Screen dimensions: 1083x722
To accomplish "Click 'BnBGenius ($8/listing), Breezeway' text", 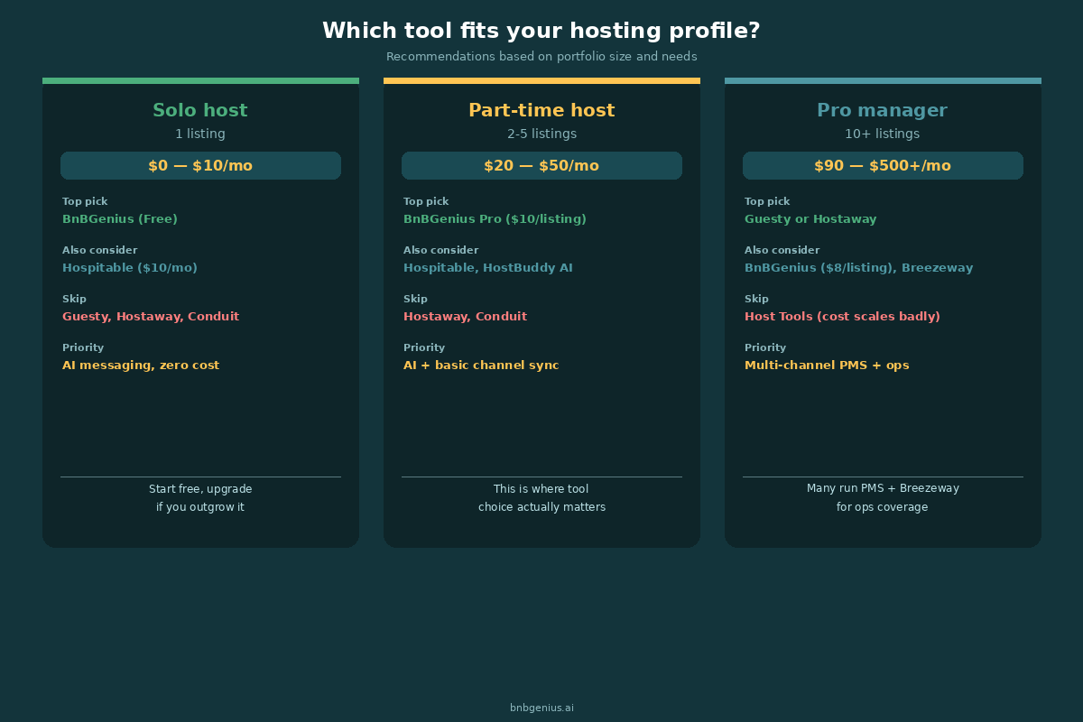I will point(859,268).
